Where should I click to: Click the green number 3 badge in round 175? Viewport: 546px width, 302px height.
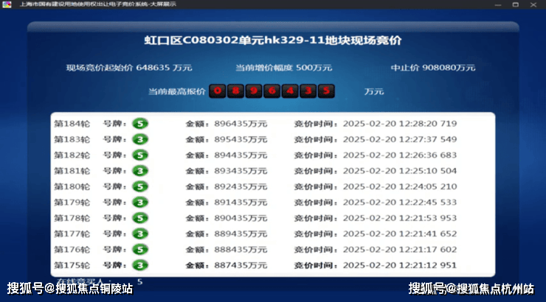pyautogui.click(x=140, y=265)
